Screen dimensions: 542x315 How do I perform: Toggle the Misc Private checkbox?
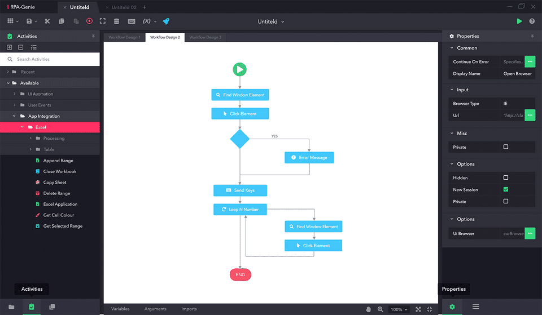[x=506, y=147]
